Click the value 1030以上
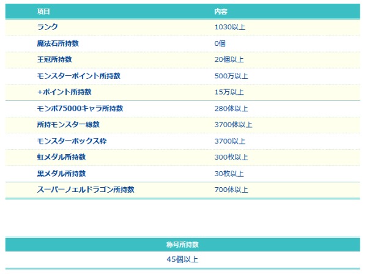 click(230, 27)
